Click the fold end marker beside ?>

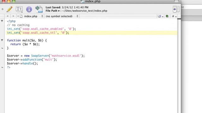[2, 67]
